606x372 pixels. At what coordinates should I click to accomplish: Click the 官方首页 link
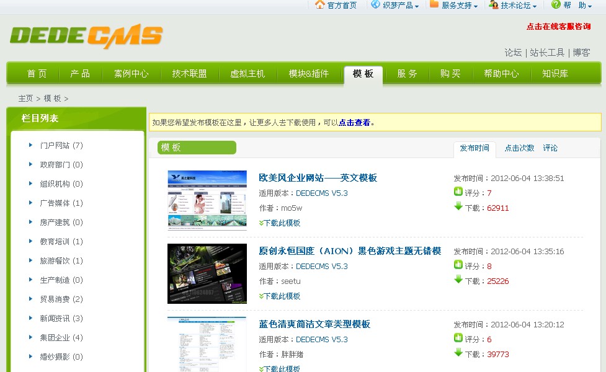[342, 6]
